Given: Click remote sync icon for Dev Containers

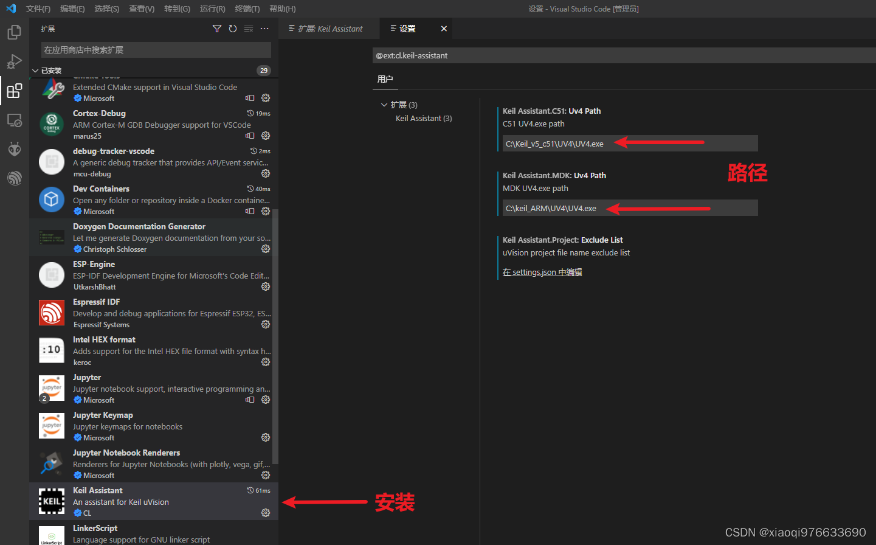Looking at the screenshot, I should pos(250,211).
